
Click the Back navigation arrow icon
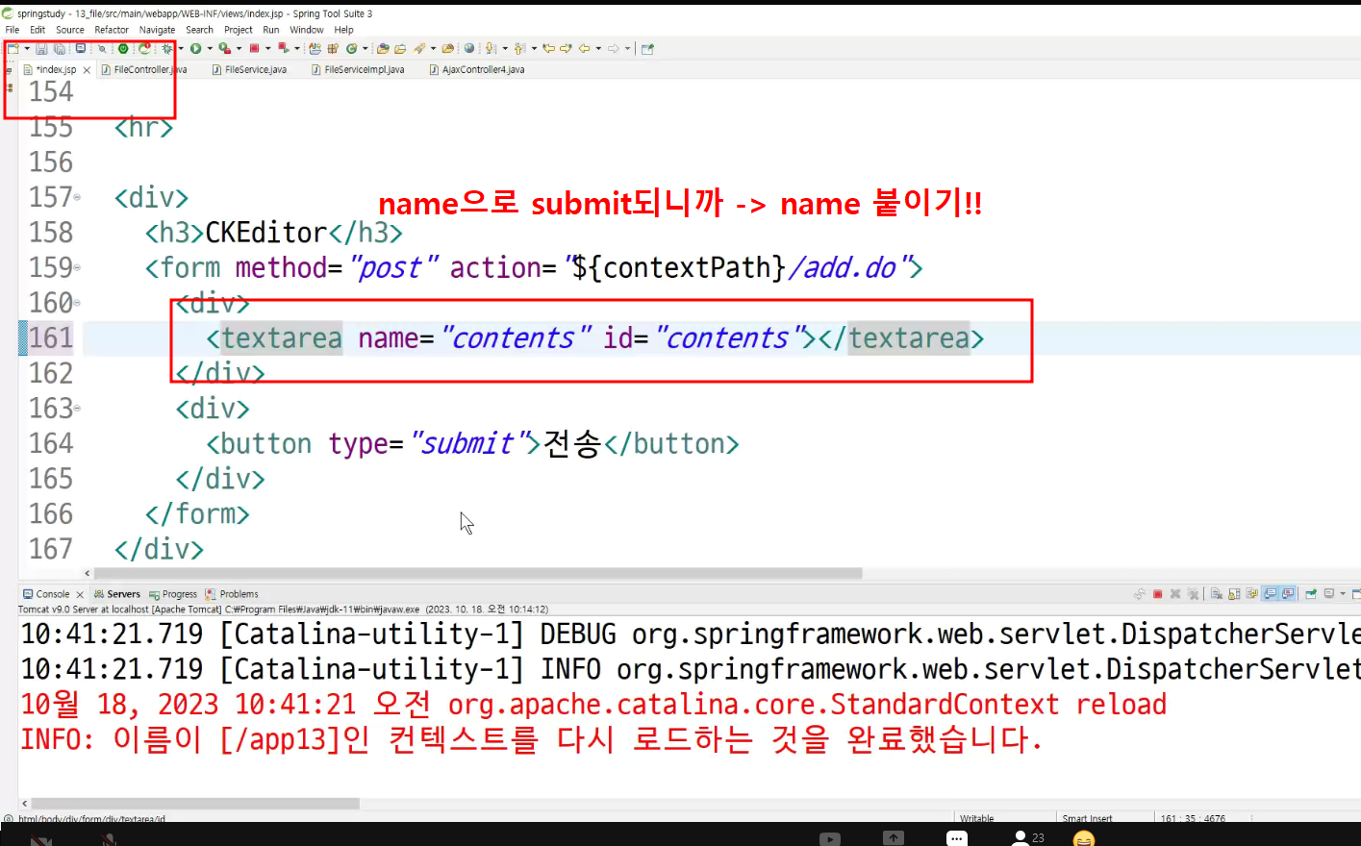584,48
